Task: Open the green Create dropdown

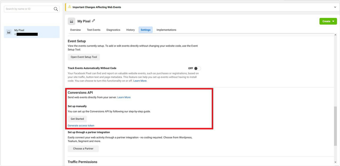Action: click(x=328, y=21)
